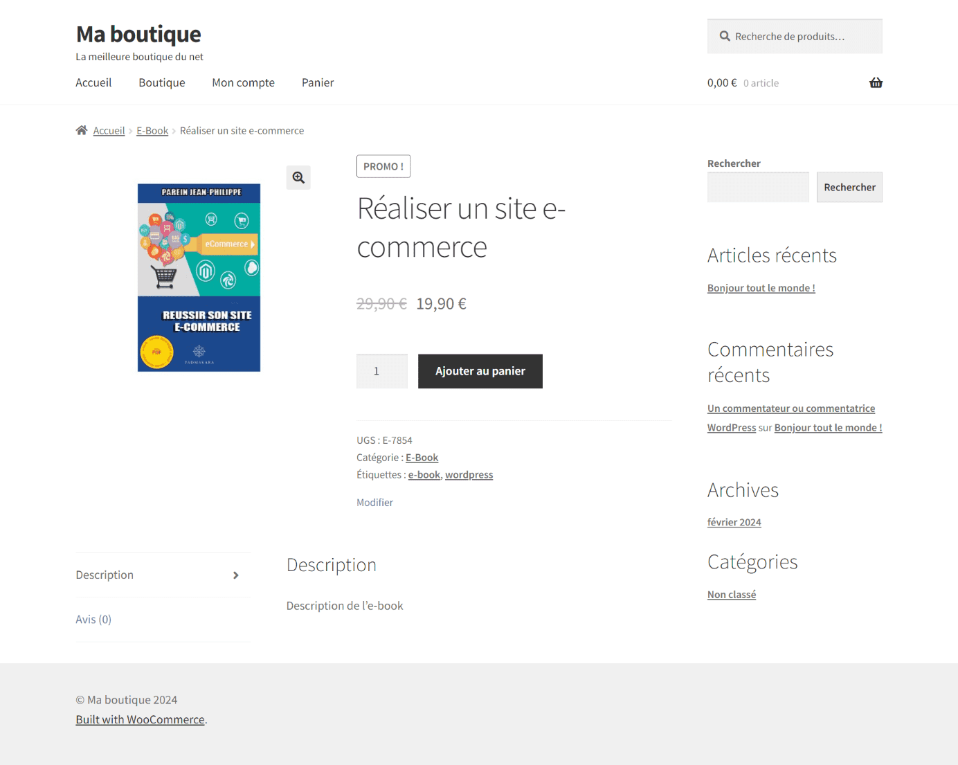Follow the Built with WooCommerce link
This screenshot has width=958, height=765.
coord(140,719)
